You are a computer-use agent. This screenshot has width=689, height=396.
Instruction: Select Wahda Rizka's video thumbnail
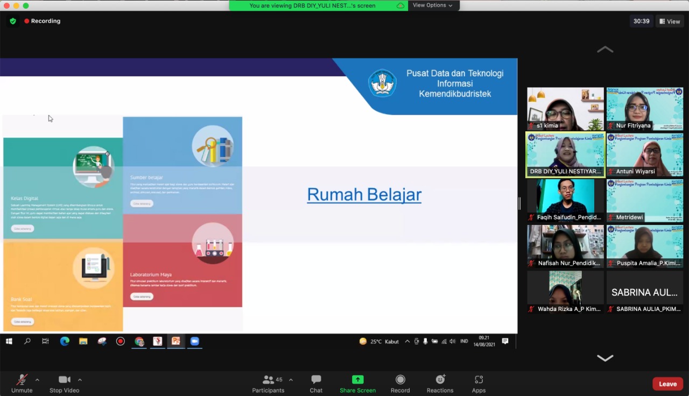click(x=565, y=292)
